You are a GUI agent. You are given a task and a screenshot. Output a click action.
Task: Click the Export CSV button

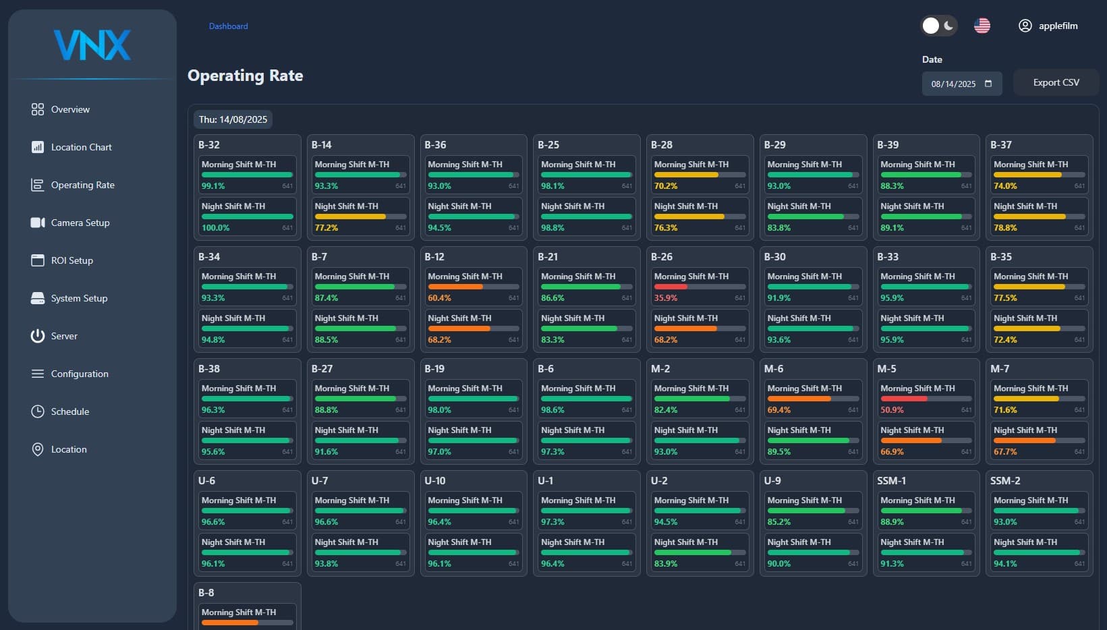point(1056,82)
